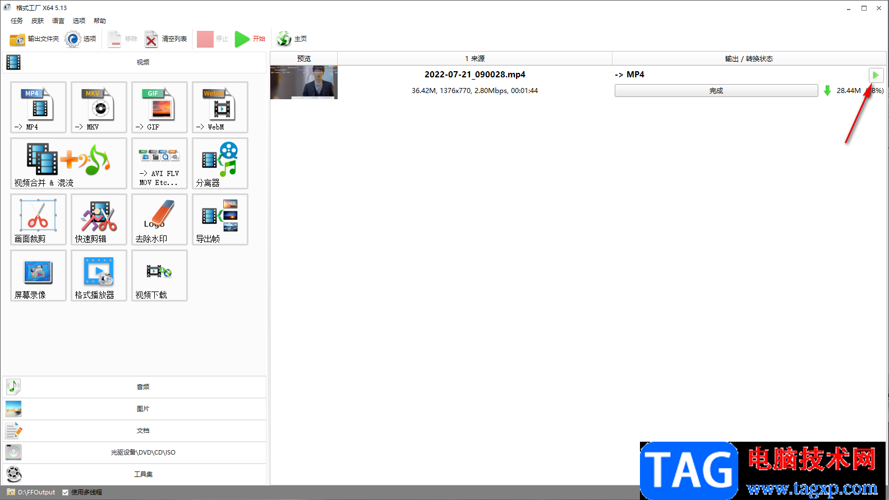Open the 任务 menu
This screenshot has width=889, height=500.
pyautogui.click(x=17, y=21)
